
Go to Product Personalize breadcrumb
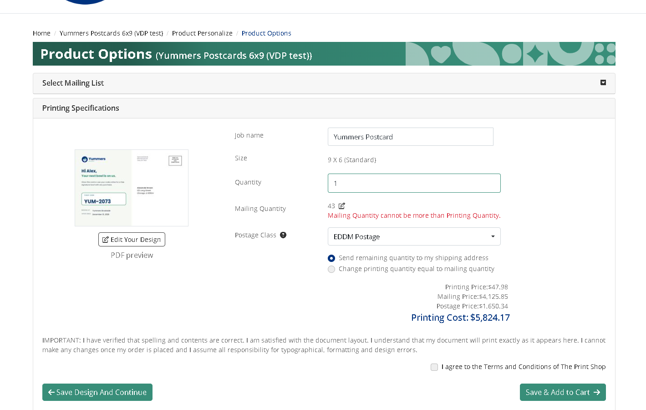[202, 33]
